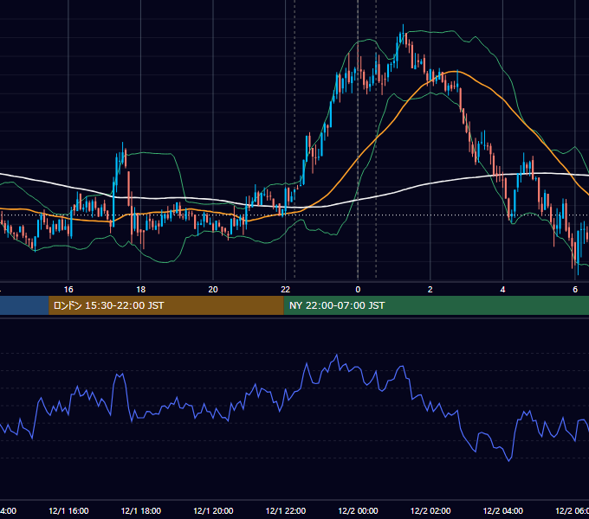
Task: Click the 0 hour label on the price chart axis
Action: pyautogui.click(x=358, y=290)
